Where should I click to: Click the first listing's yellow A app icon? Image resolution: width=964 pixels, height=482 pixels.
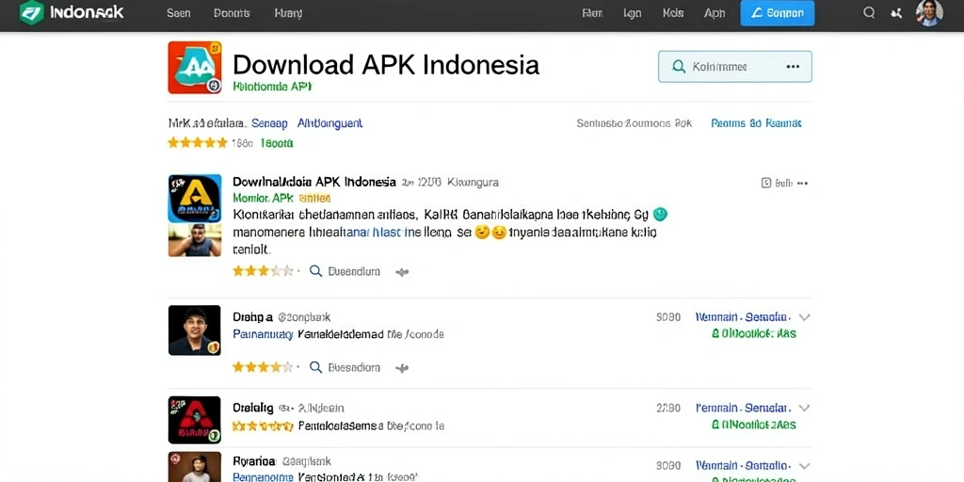(x=195, y=198)
